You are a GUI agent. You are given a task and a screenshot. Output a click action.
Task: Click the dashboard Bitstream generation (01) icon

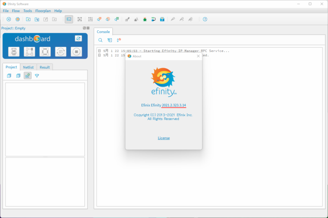(x=61, y=52)
